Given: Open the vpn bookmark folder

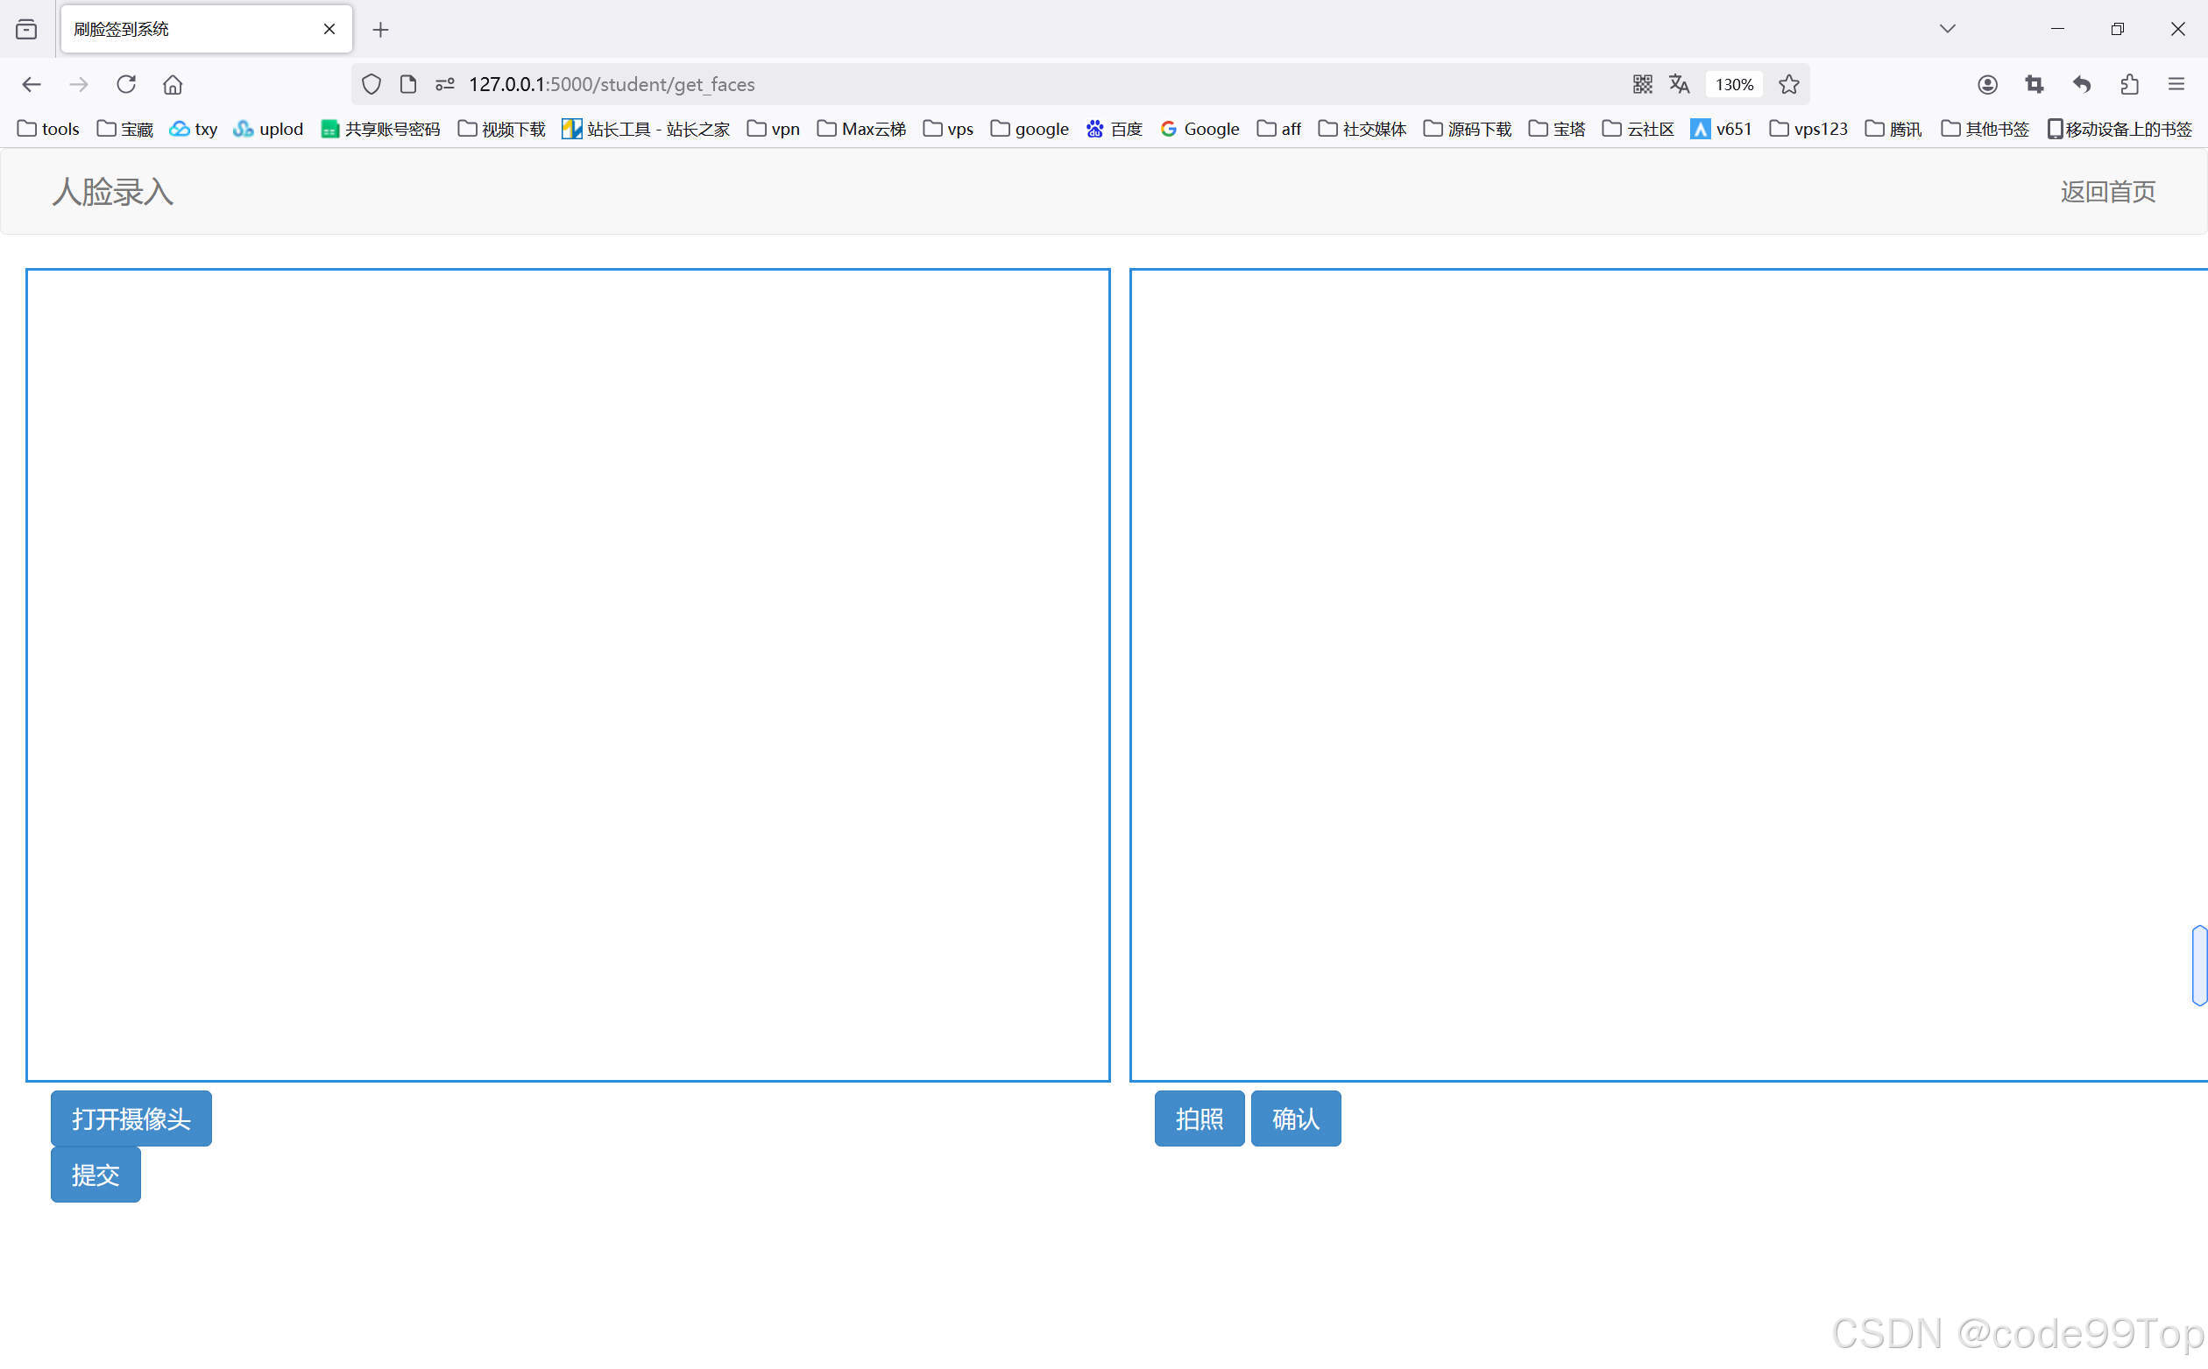Looking at the screenshot, I should coord(774,129).
